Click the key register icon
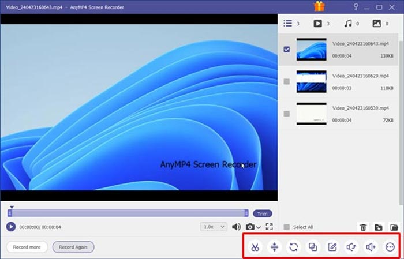This screenshot has width=404, height=259. pyautogui.click(x=356, y=7)
